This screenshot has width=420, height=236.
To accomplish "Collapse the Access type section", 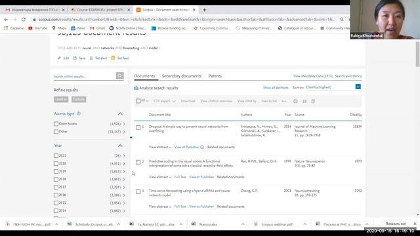I will (120, 113).
